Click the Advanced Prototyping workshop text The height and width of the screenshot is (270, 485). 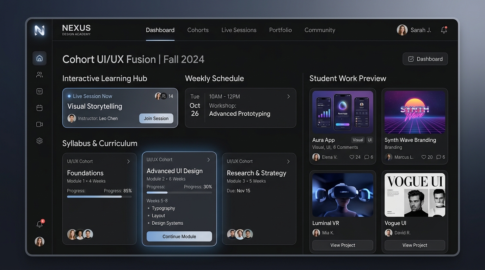coord(240,114)
